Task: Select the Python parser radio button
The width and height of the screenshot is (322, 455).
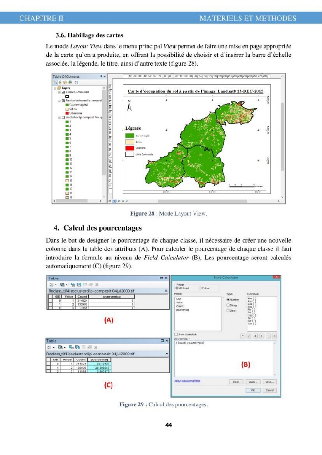Action: click(x=200, y=288)
